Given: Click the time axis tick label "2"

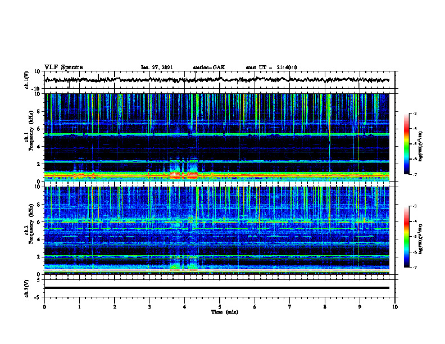Looking at the screenshot, I should click(x=115, y=307).
